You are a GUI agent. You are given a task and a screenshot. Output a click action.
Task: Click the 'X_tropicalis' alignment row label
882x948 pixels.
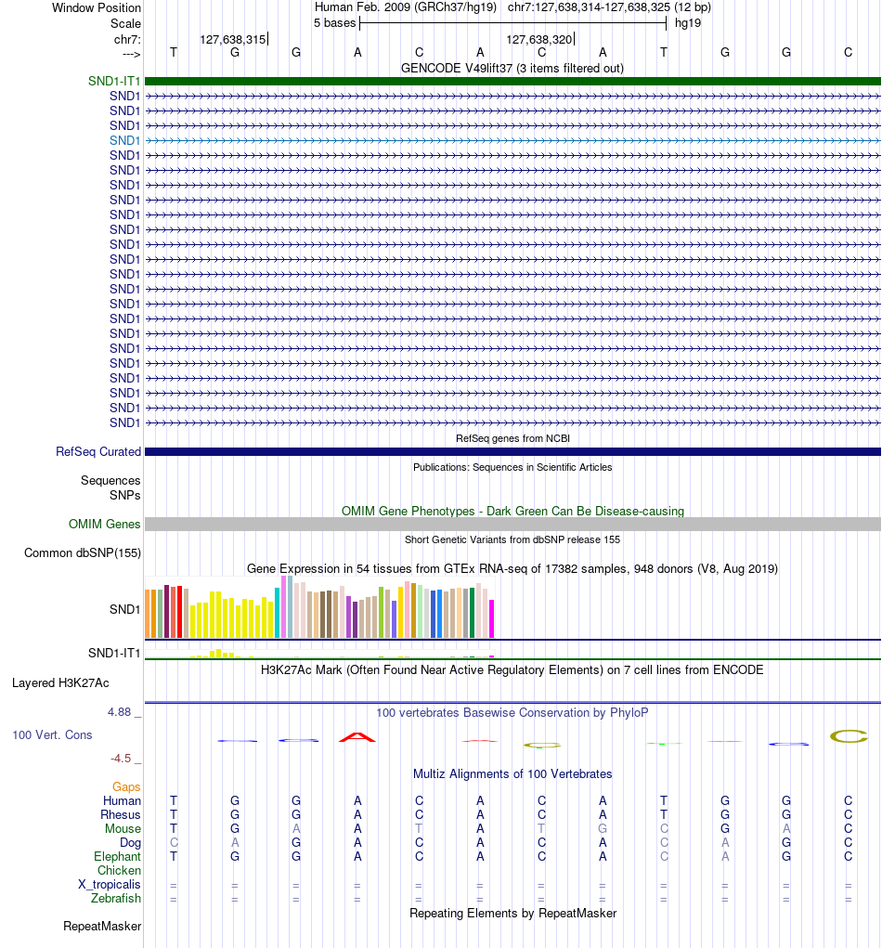click(110, 885)
